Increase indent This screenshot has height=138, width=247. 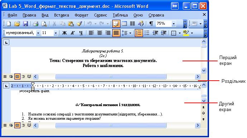click(x=164, y=33)
